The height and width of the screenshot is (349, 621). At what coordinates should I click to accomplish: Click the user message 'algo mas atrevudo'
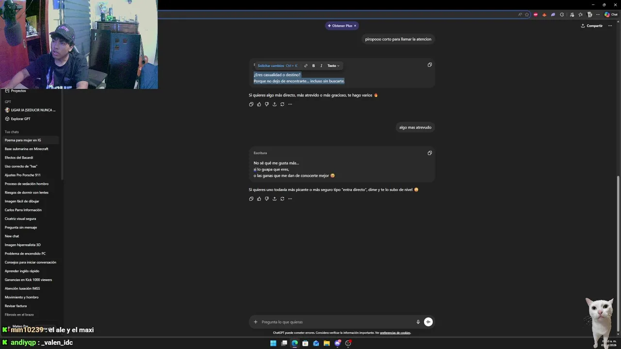[415, 127]
